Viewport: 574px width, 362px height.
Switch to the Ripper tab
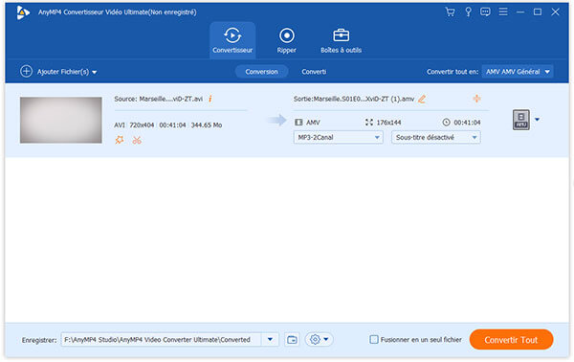tap(286, 40)
